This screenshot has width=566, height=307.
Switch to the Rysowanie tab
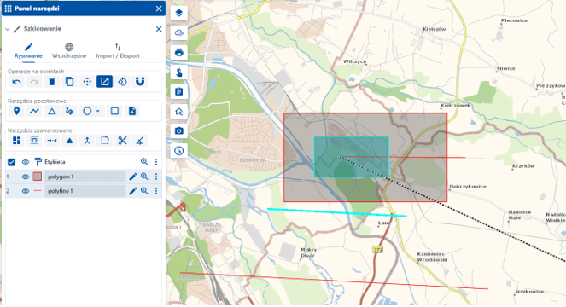[28, 51]
